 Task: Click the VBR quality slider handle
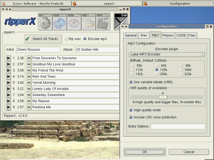(163, 97)
